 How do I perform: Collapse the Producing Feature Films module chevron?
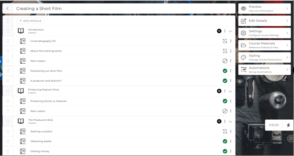(230, 91)
